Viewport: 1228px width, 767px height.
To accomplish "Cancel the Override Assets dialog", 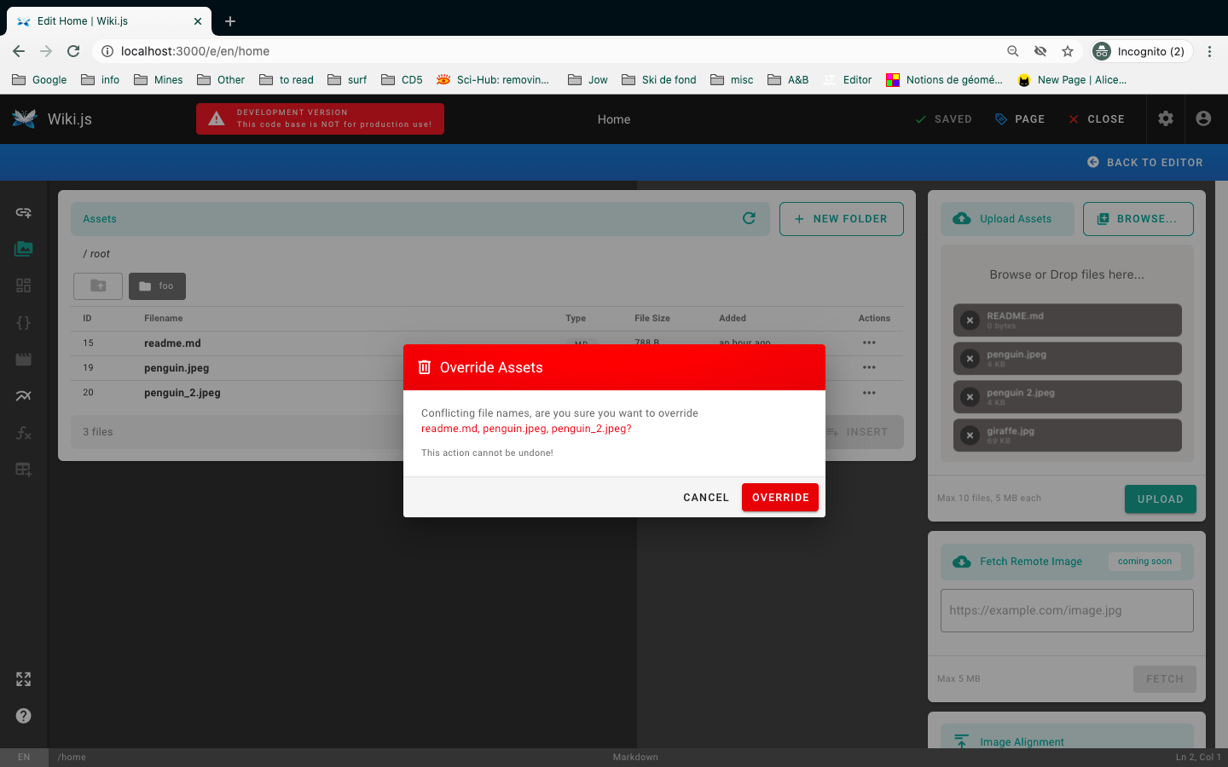I will click(706, 498).
